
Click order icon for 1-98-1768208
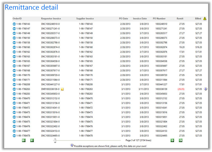14,84
